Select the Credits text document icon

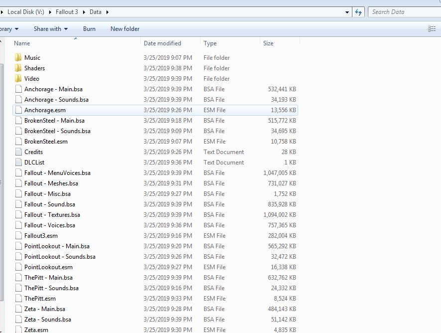tap(18, 152)
